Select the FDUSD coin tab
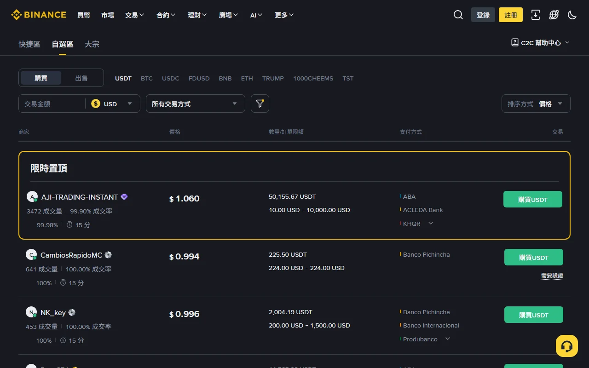 pos(199,78)
